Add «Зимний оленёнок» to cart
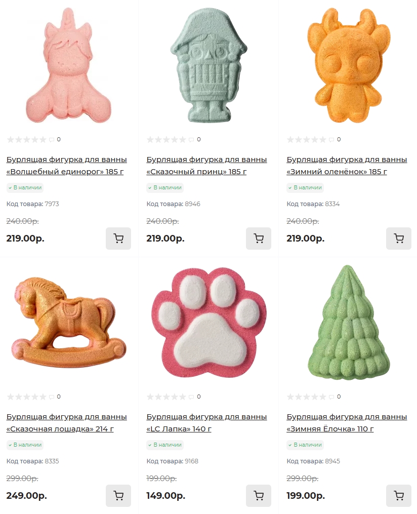The height and width of the screenshot is (514, 417). pyautogui.click(x=399, y=239)
